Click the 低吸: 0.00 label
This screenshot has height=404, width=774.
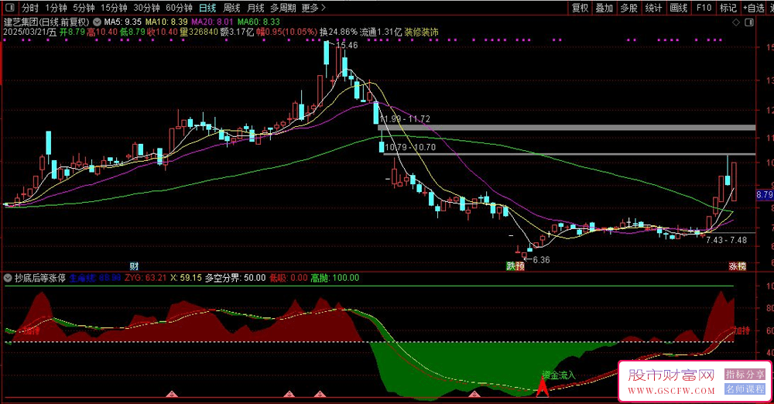(288, 278)
